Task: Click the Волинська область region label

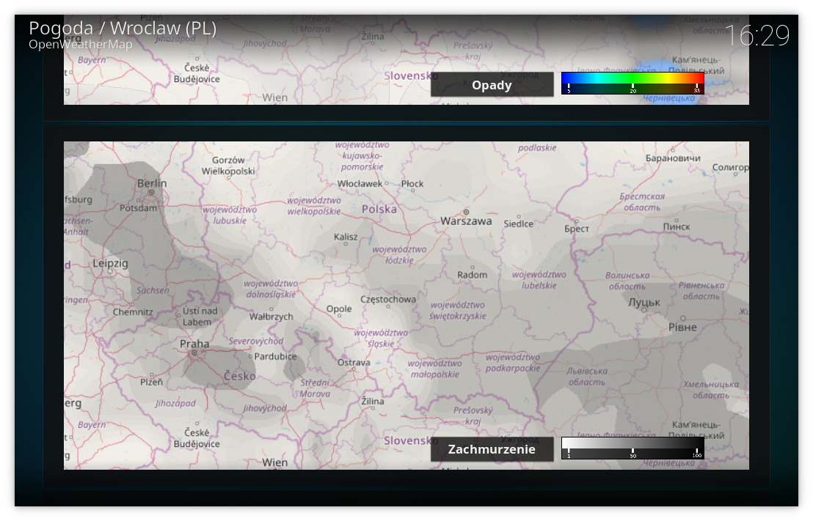Action: click(627, 281)
